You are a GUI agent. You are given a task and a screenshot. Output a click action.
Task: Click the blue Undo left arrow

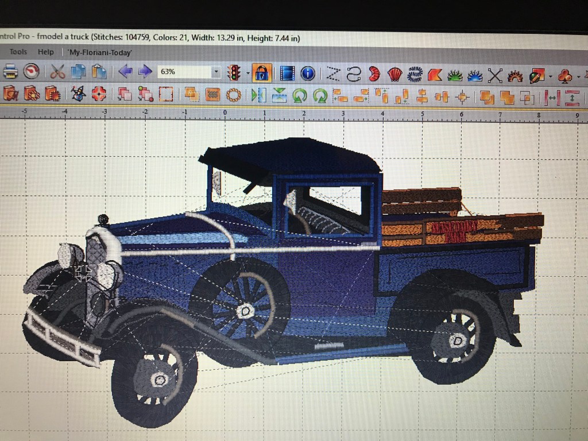point(125,72)
